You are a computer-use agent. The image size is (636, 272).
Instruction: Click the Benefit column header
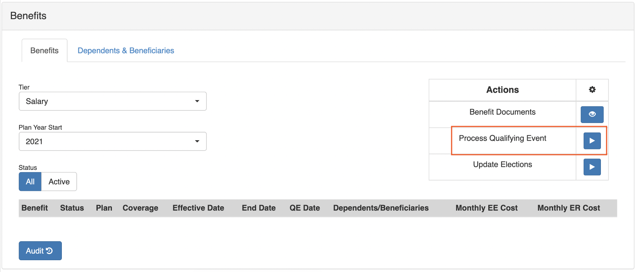(35, 208)
